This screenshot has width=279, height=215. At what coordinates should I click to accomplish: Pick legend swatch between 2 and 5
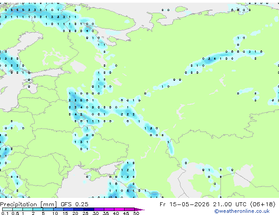coord(38,209)
